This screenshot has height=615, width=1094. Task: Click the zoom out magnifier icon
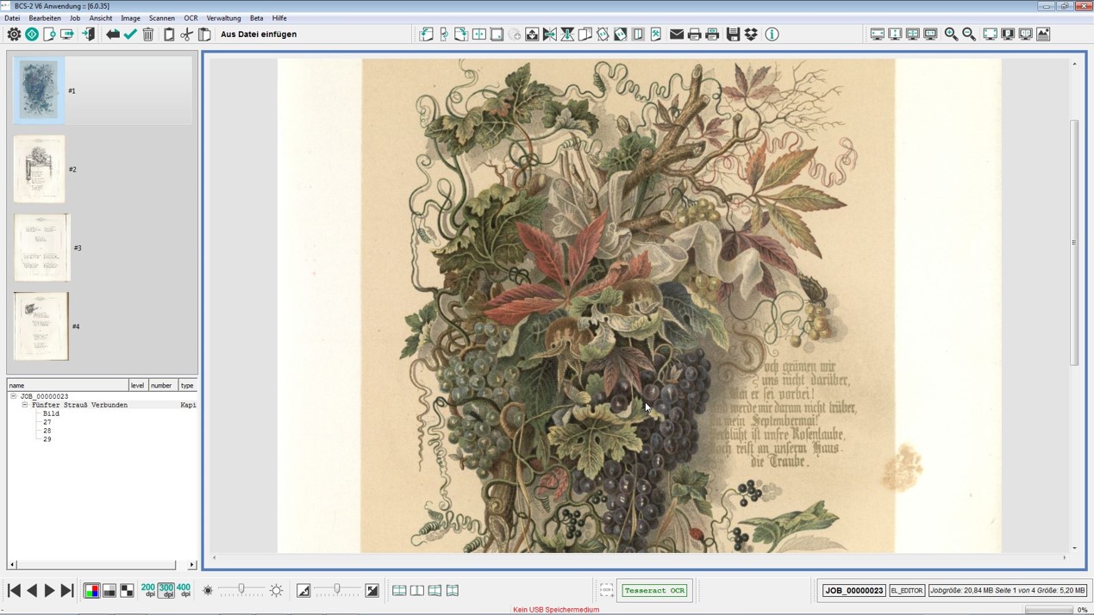click(969, 34)
